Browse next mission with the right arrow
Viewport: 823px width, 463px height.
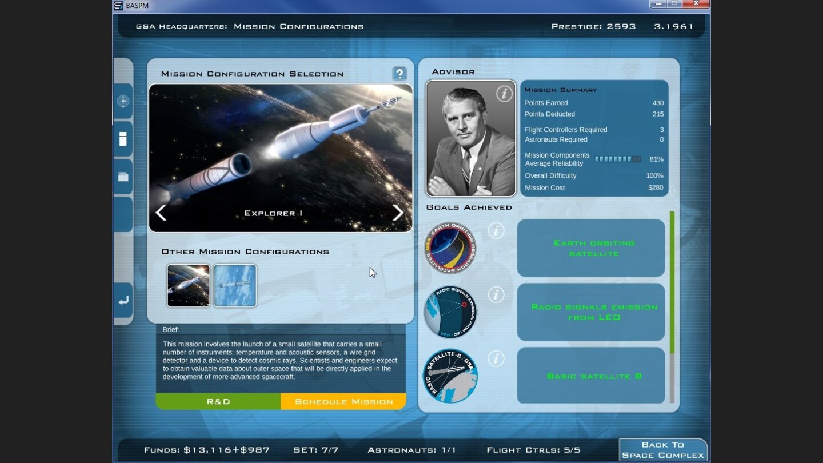398,212
